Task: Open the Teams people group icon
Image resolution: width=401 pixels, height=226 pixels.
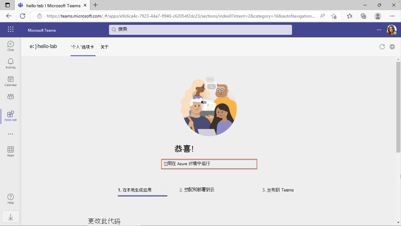Action: pyautogui.click(x=11, y=97)
